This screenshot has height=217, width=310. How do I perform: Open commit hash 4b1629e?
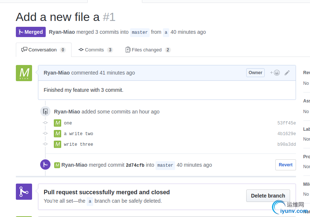pos(286,134)
